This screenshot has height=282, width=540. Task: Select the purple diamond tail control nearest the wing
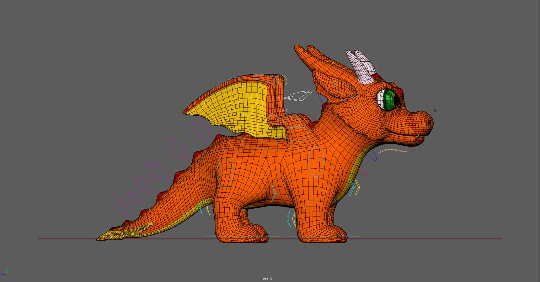pyautogui.click(x=203, y=130)
